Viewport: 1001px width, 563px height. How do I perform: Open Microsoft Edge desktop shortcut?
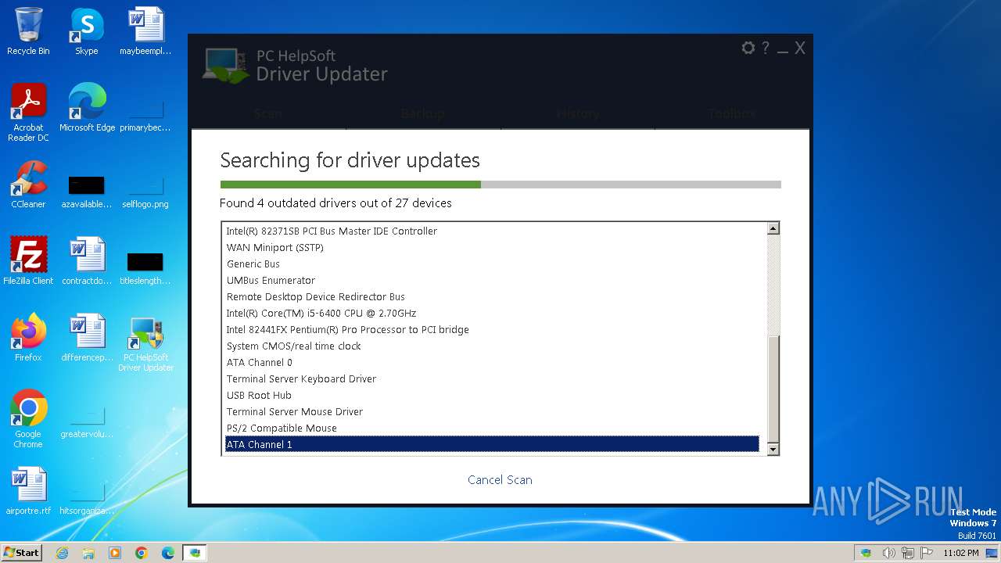click(87, 108)
